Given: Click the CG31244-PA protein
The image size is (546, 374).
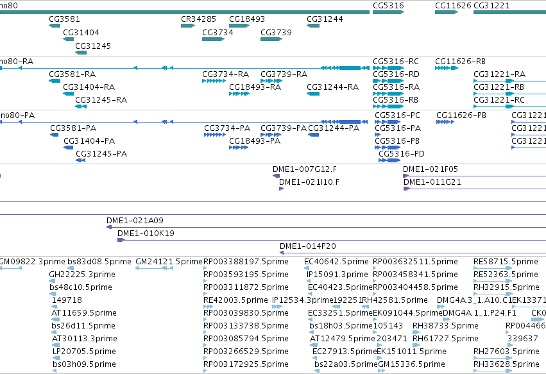Looking at the screenshot, I should point(313,135).
